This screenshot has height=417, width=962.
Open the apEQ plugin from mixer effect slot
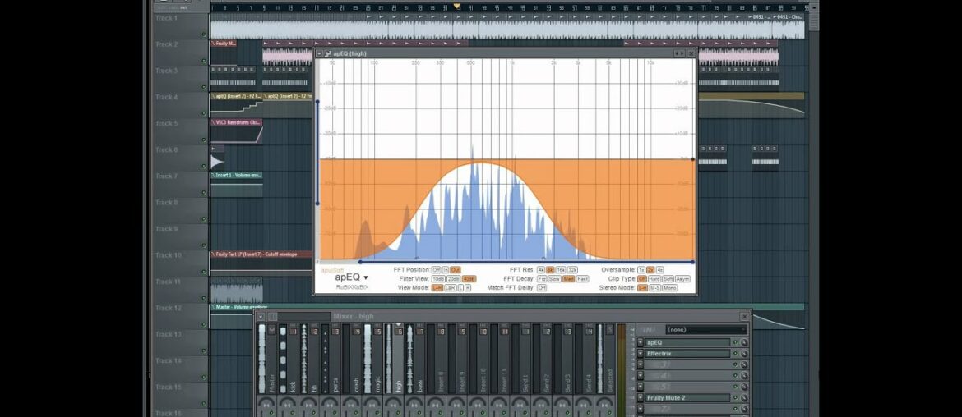[687, 342]
